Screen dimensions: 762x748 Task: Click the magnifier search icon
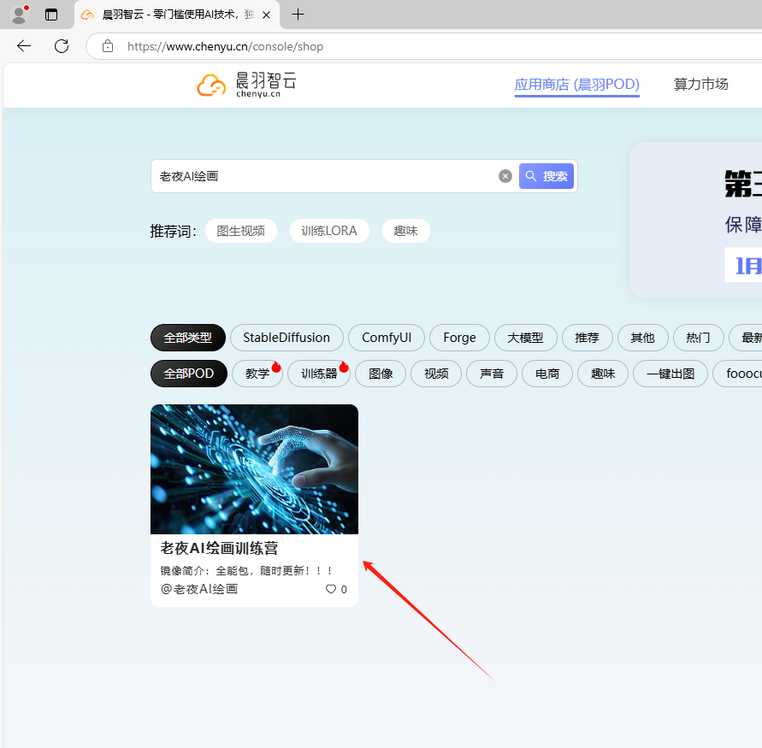coord(546,175)
